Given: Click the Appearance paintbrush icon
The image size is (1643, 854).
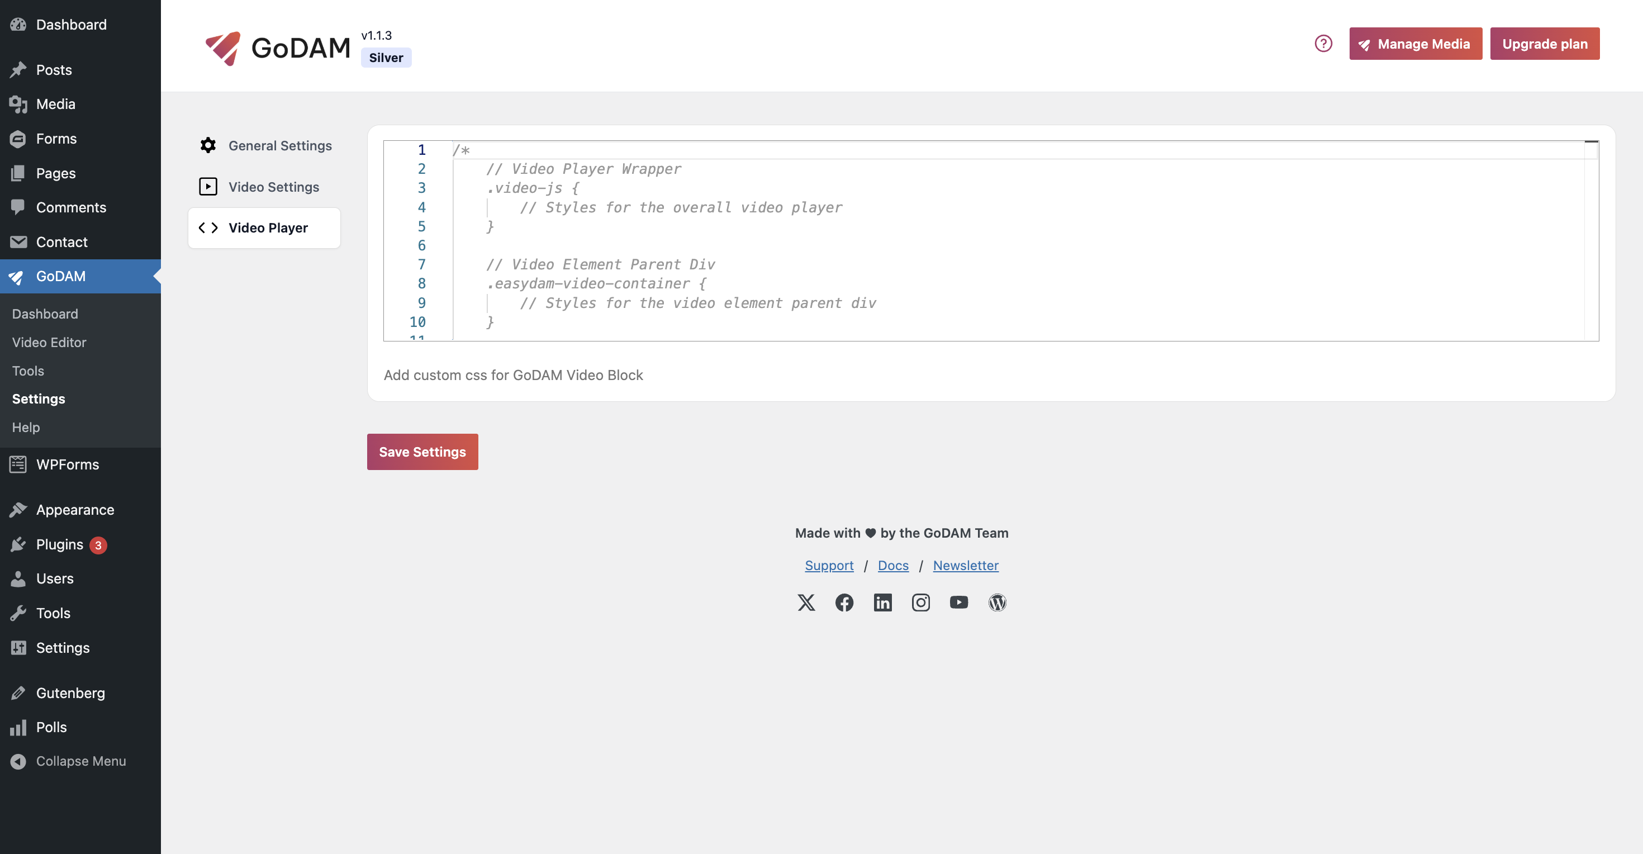Looking at the screenshot, I should click(18, 510).
